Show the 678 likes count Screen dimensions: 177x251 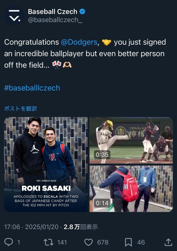point(103,242)
